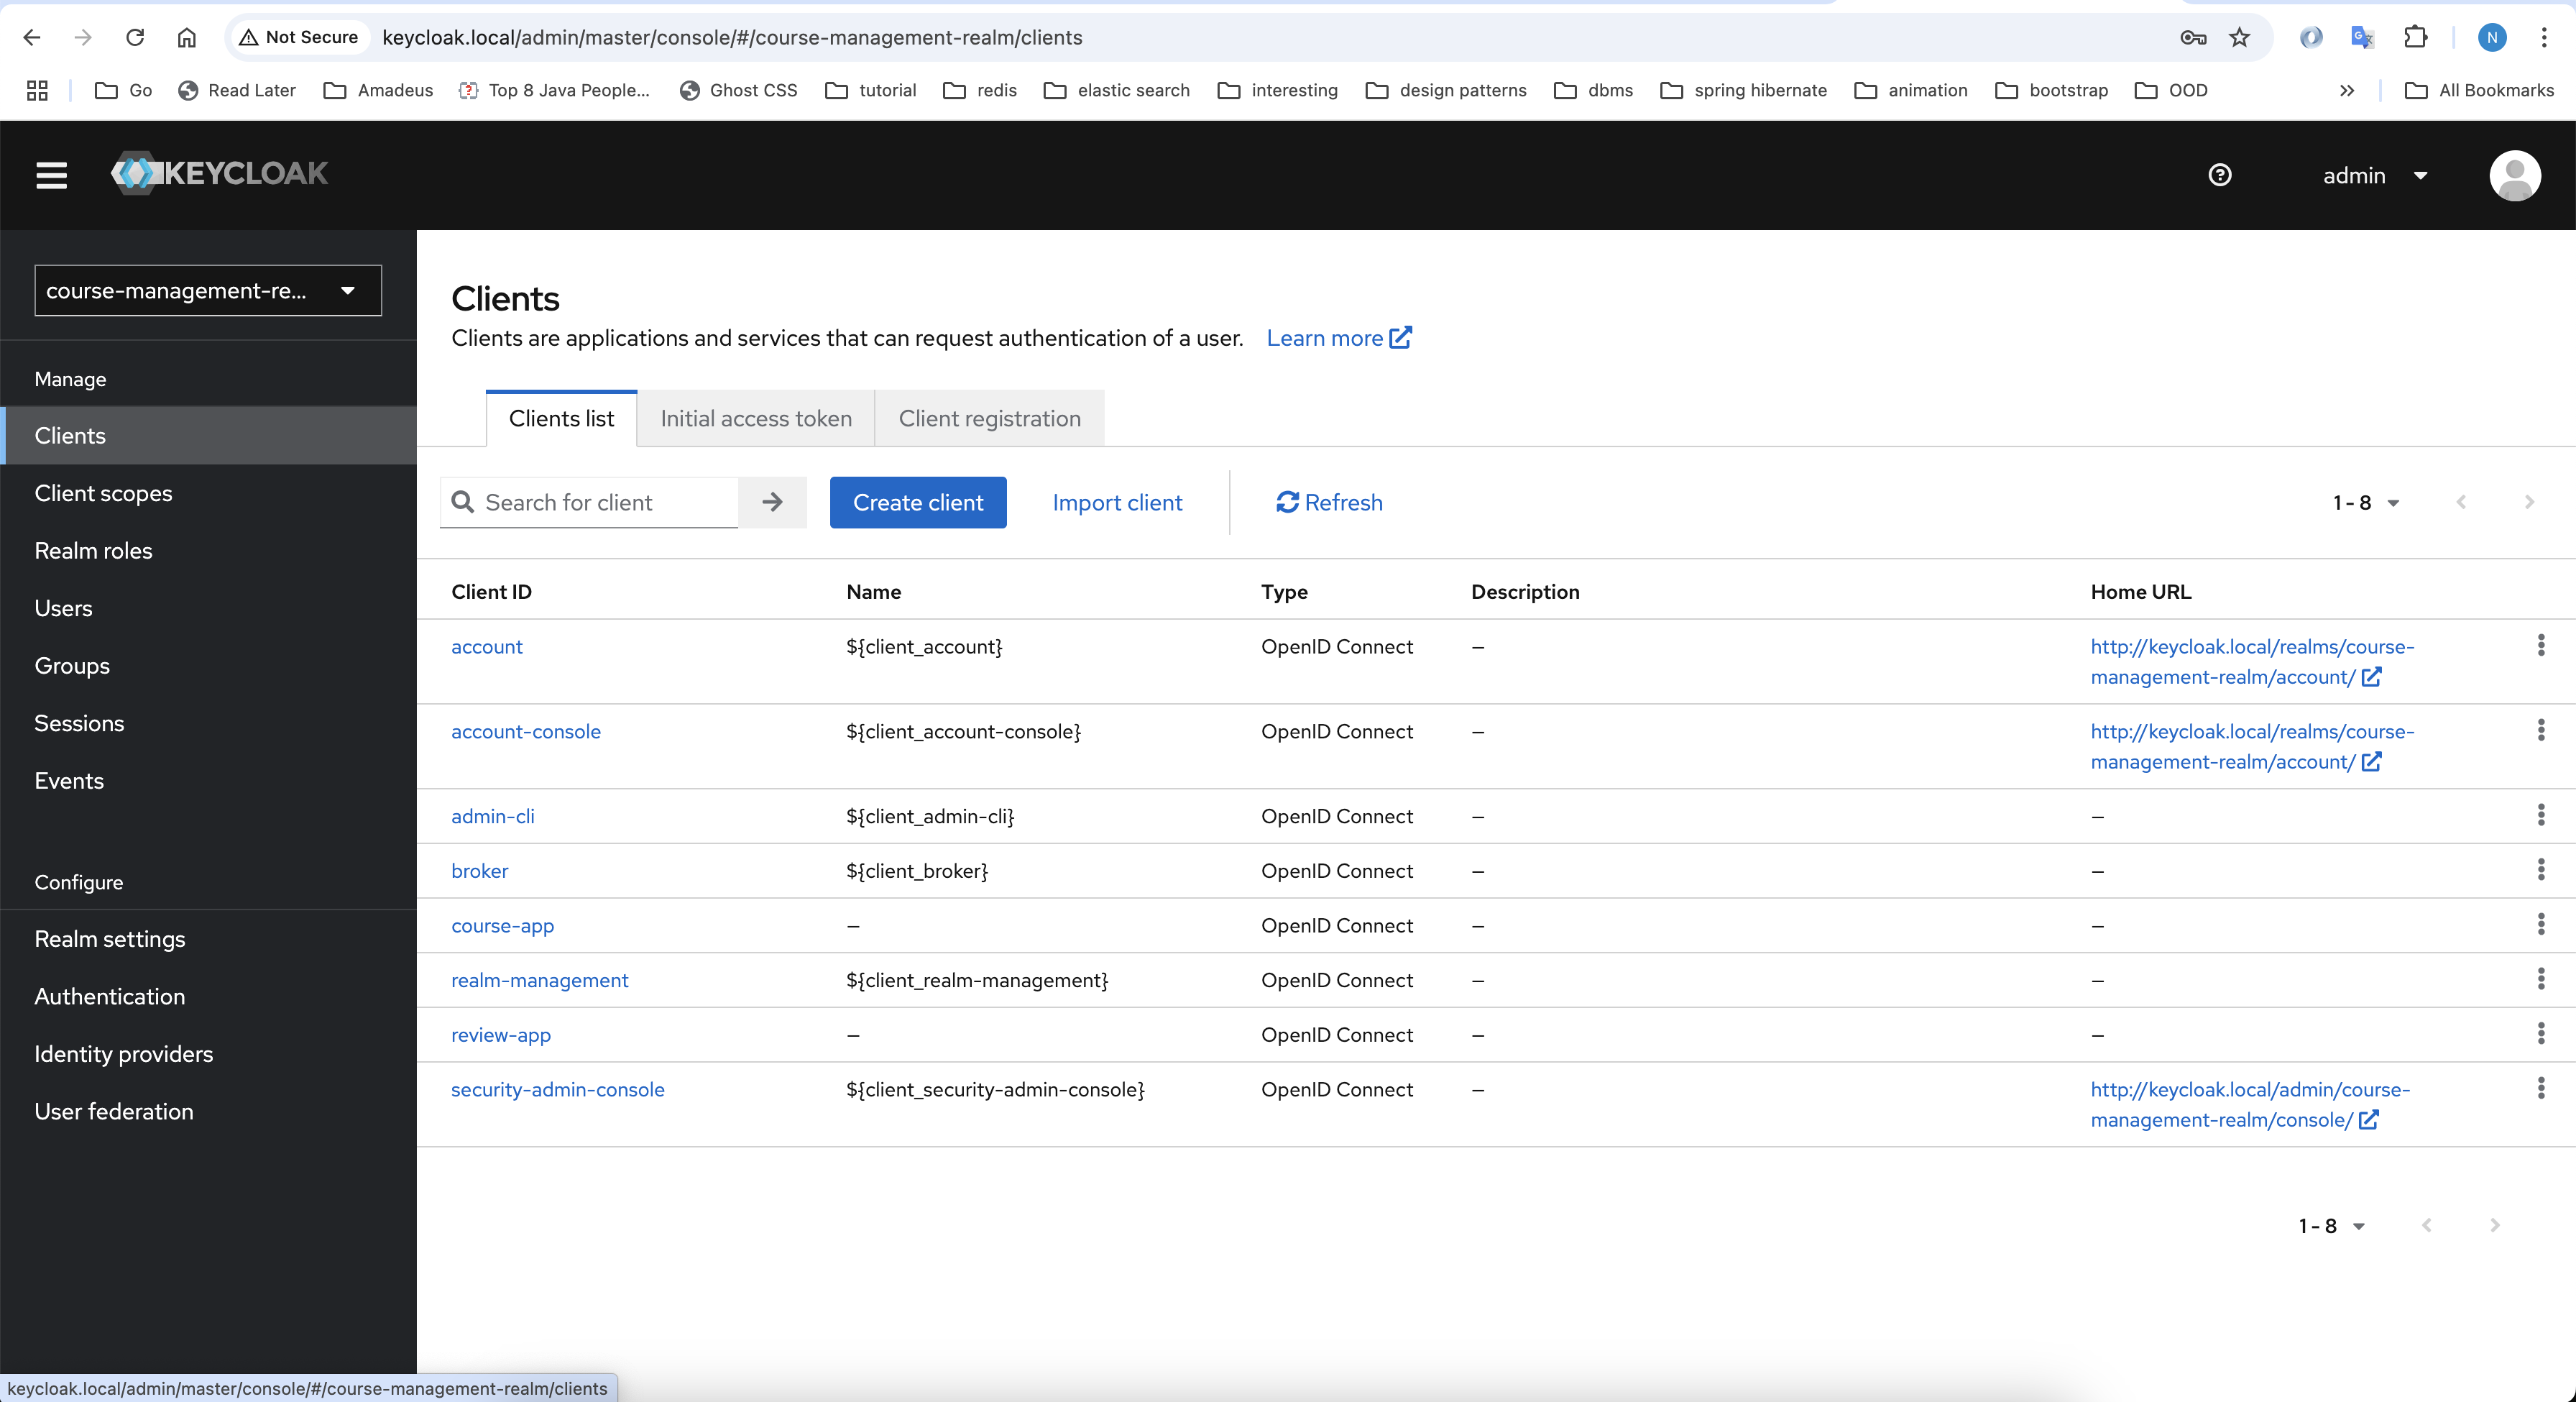Open kebab menu for review-app row

pyautogui.click(x=2540, y=1034)
